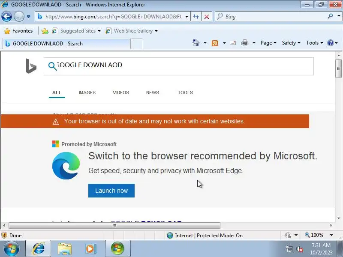Click the vertical scrollbar up arrow
The width and height of the screenshot is (343, 257).
pos(339,55)
